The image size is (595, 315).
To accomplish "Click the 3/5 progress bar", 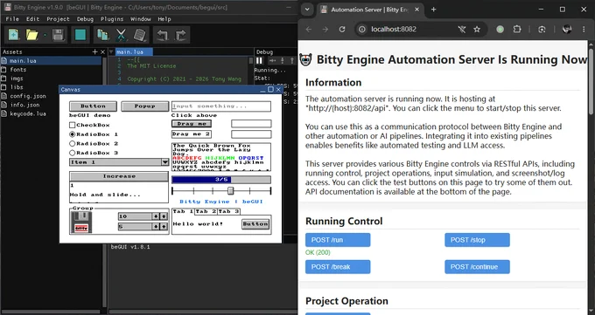I will [221, 180].
